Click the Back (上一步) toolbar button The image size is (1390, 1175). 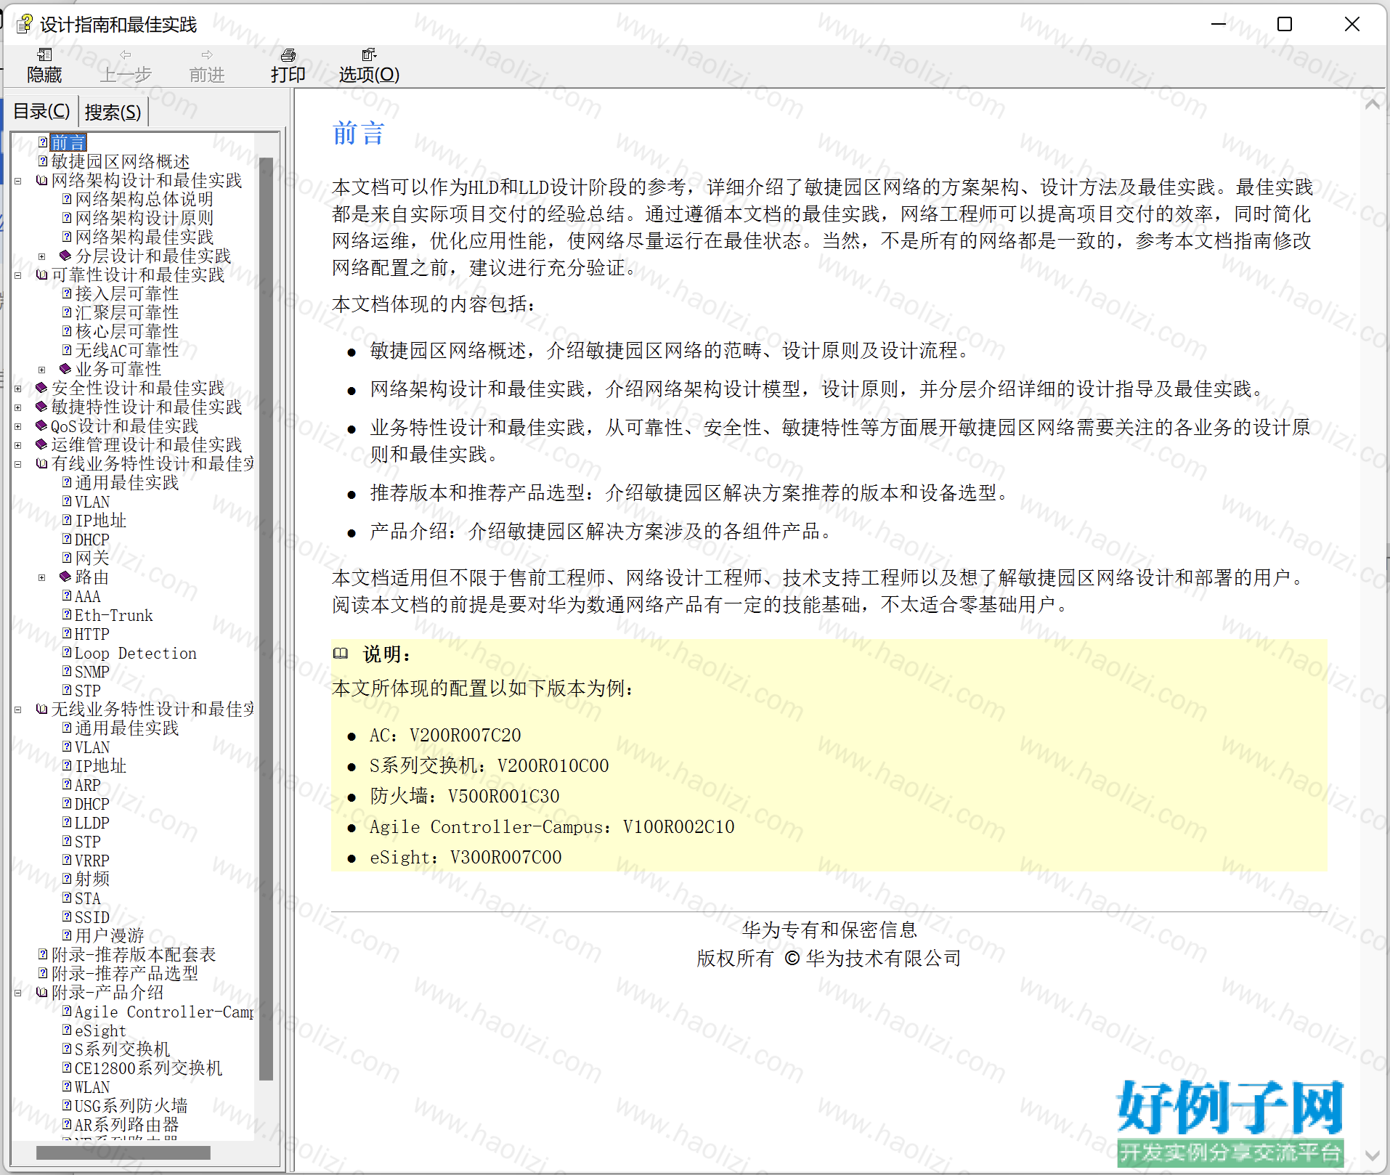click(126, 65)
